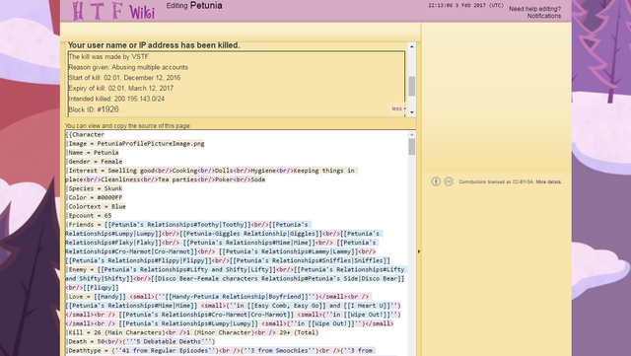The width and height of the screenshot is (631, 356).
Task: Click the 'Gender = Female' source line
Action: click(95, 162)
